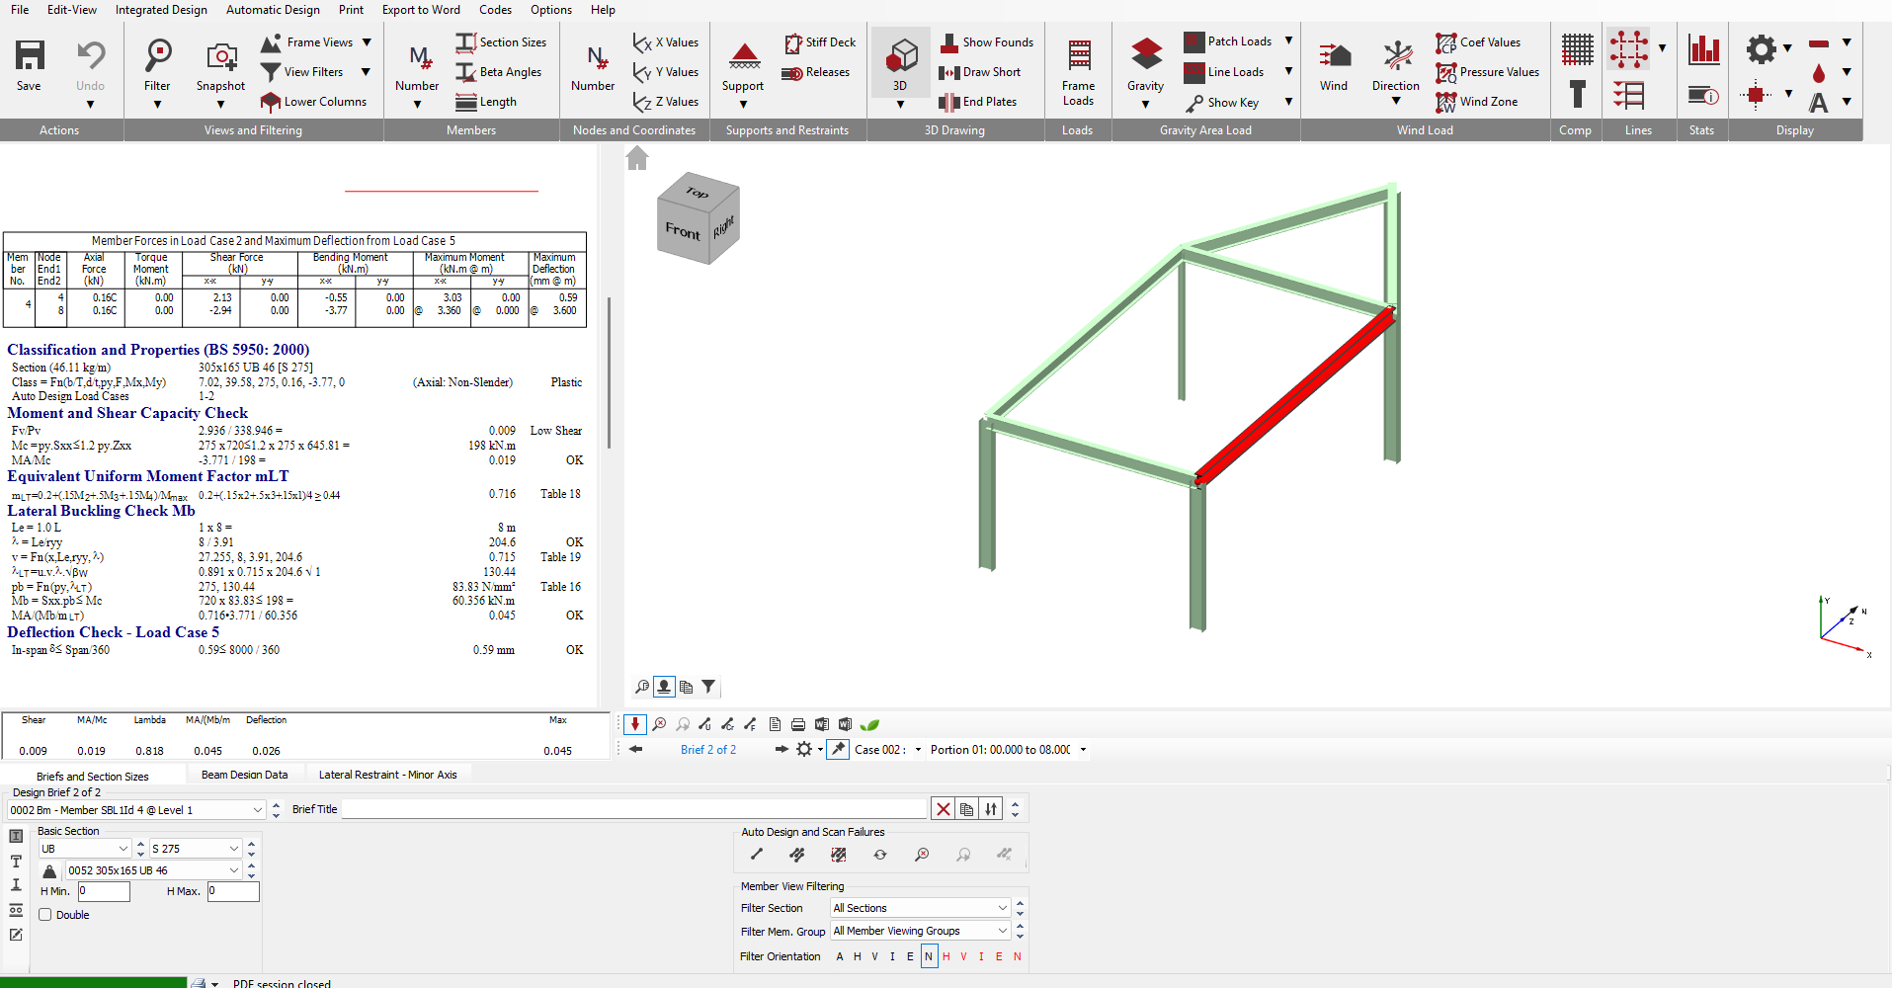Show Founds in 3D drawing

click(x=986, y=42)
